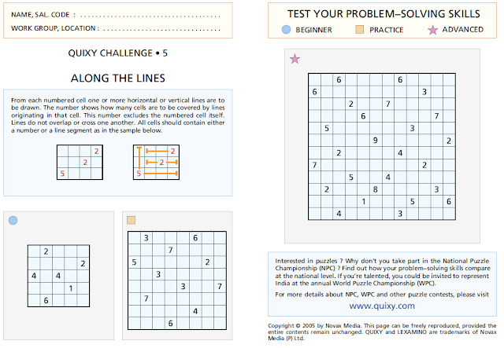The width and height of the screenshot is (504, 348).
Task: Click the pink Advanced star in the legend
Action: (432, 30)
